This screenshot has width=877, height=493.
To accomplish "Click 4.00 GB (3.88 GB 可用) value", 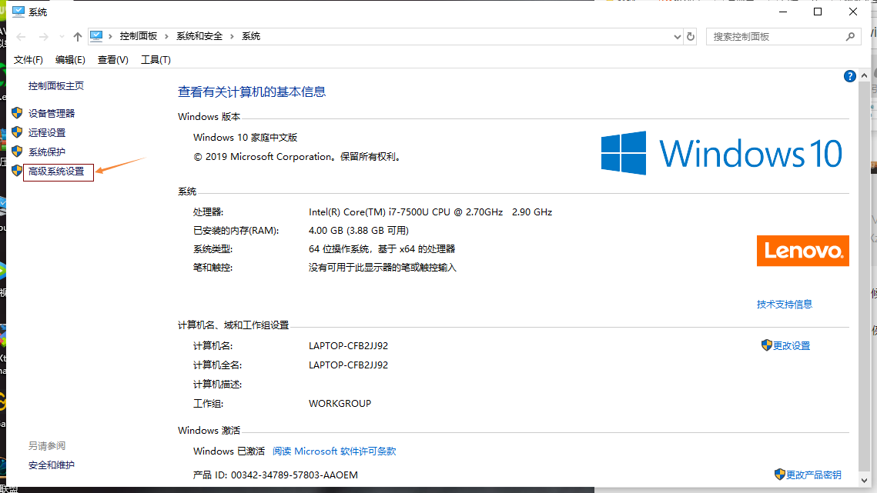I will [359, 231].
